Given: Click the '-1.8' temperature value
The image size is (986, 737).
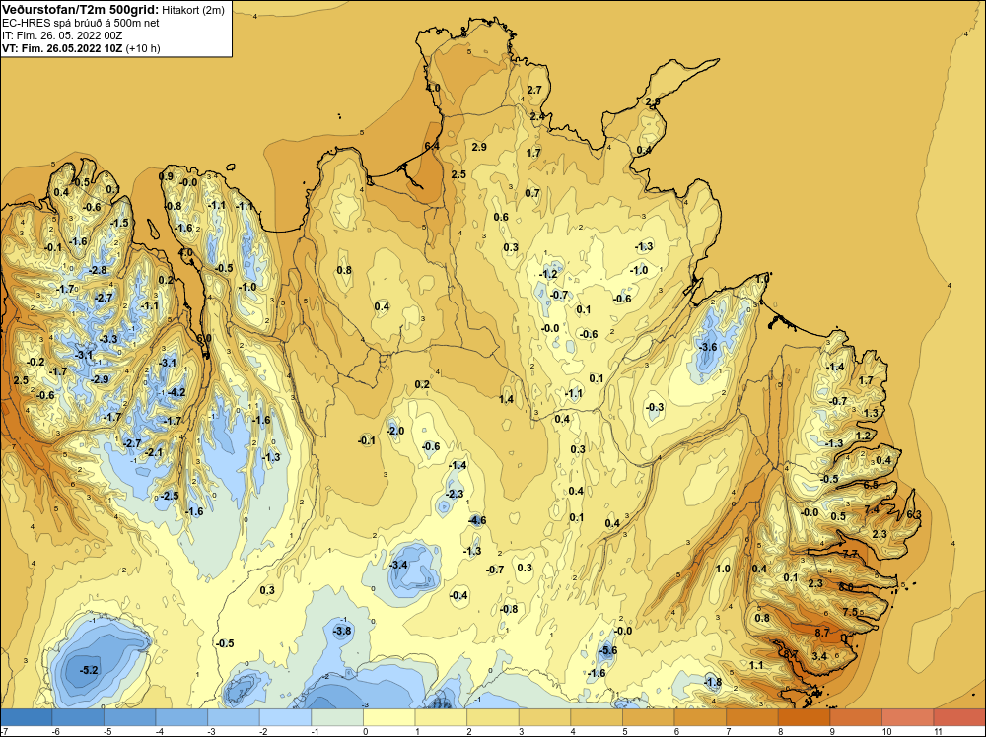Looking at the screenshot, I should pos(713,682).
